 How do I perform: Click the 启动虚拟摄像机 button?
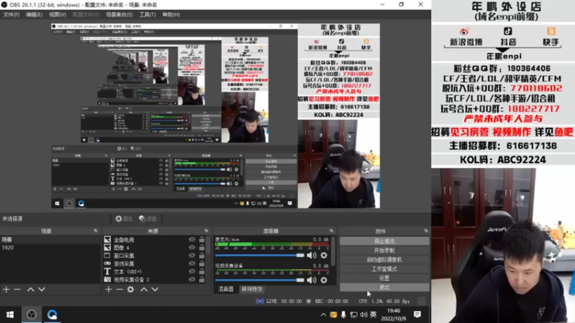tap(385, 260)
